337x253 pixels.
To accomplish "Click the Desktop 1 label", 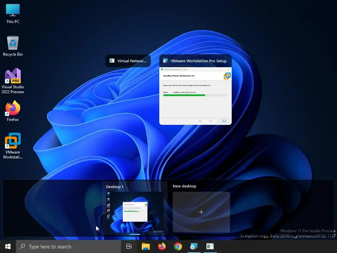I will tap(115, 187).
